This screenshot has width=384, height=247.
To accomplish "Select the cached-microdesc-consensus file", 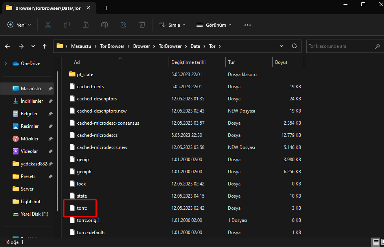I will pos(108,123).
